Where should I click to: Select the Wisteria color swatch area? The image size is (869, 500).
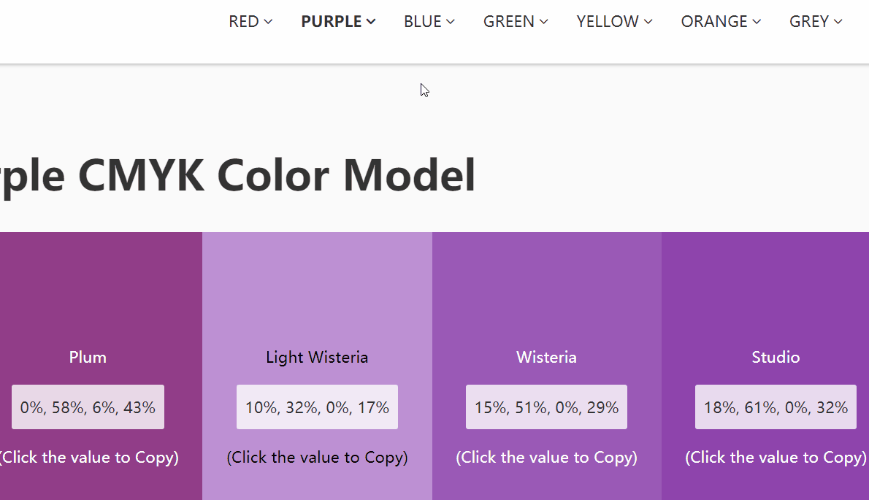(x=546, y=292)
